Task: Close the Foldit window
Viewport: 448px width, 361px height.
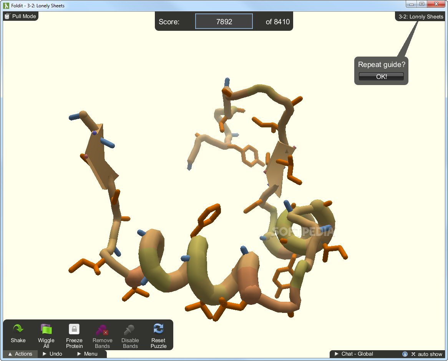Action: 436,4
